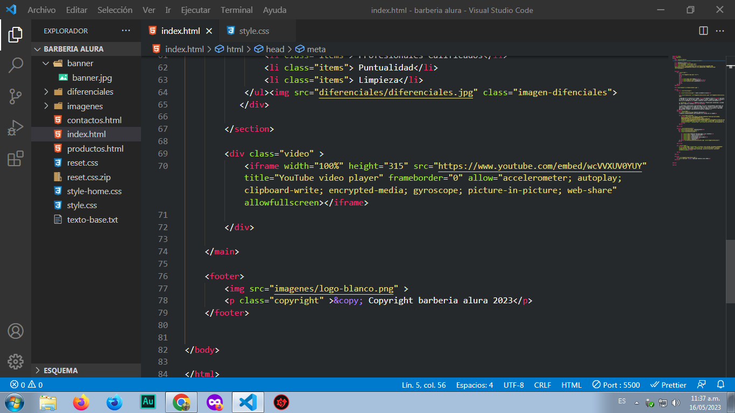Screen dimensions: 735x413
Task: Open the Source Control view
Action: pos(16,97)
